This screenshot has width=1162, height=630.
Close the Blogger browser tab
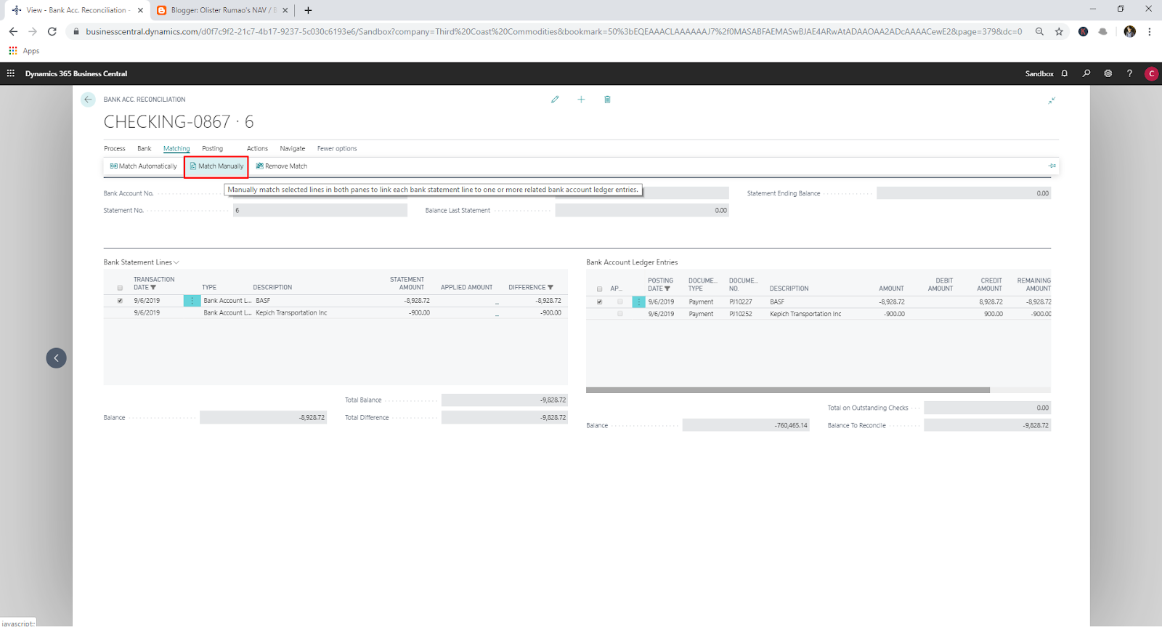coord(285,10)
